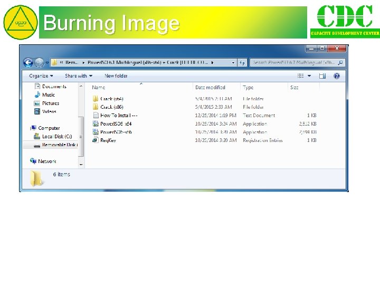Select the How To Install text file icon
380x285 pixels.
pyautogui.click(x=96, y=115)
